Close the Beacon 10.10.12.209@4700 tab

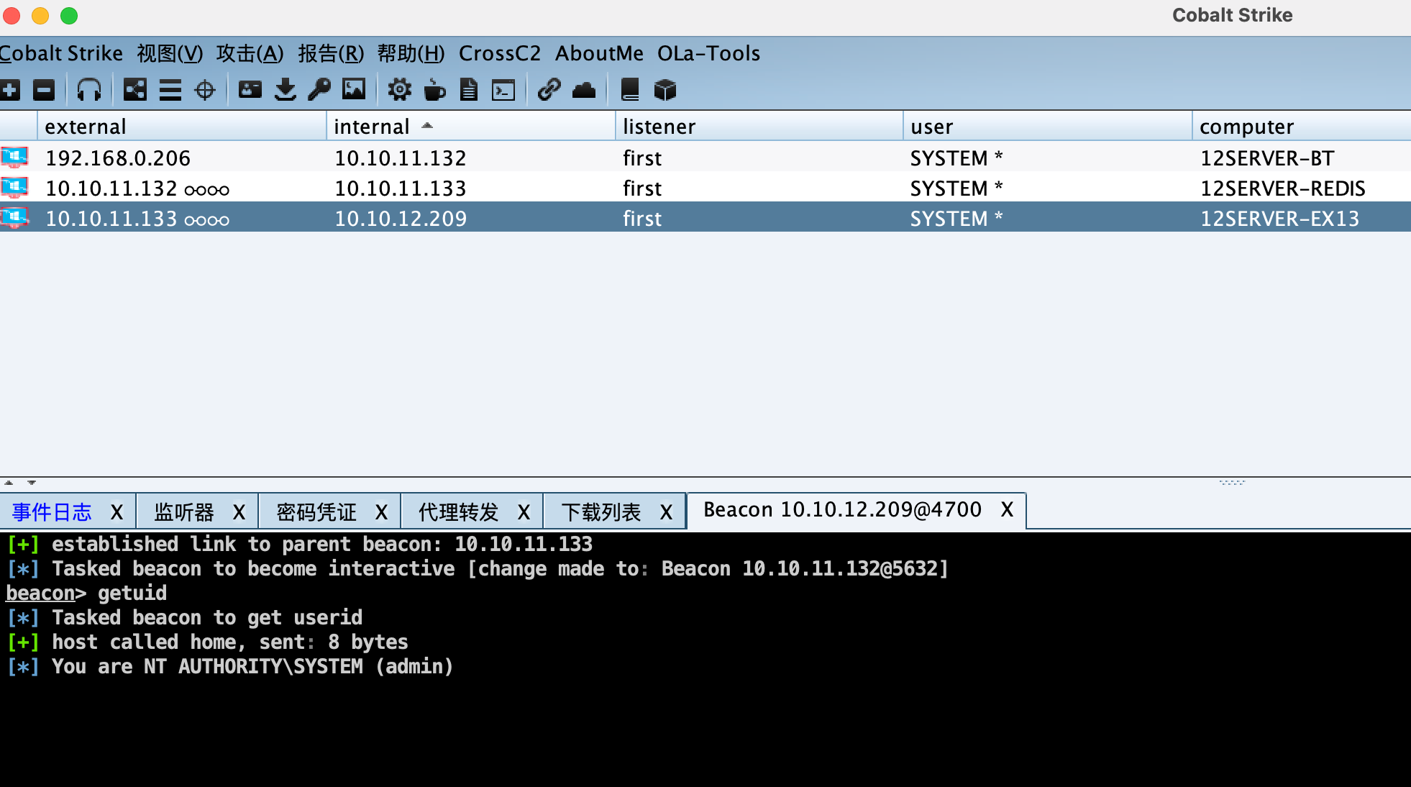1007,510
